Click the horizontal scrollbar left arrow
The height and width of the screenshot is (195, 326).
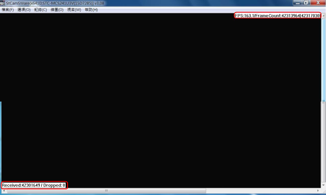pos(4,191)
